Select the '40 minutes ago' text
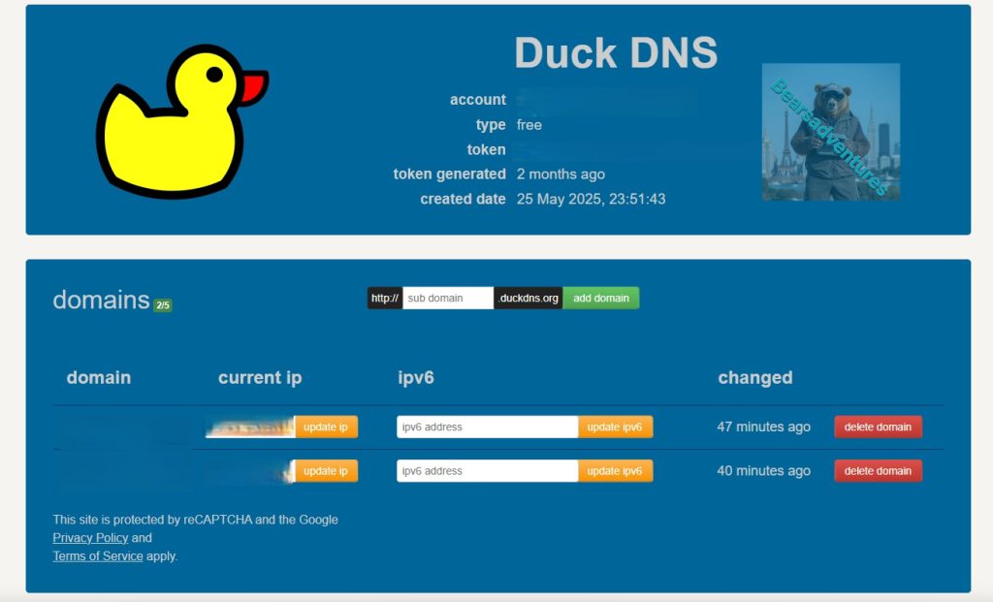Screen dimensions: 993x602 click(x=763, y=471)
